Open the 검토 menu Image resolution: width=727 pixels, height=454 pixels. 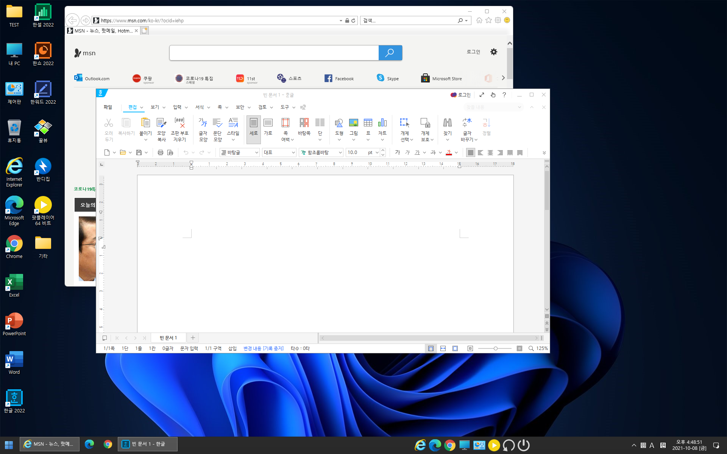(x=262, y=107)
